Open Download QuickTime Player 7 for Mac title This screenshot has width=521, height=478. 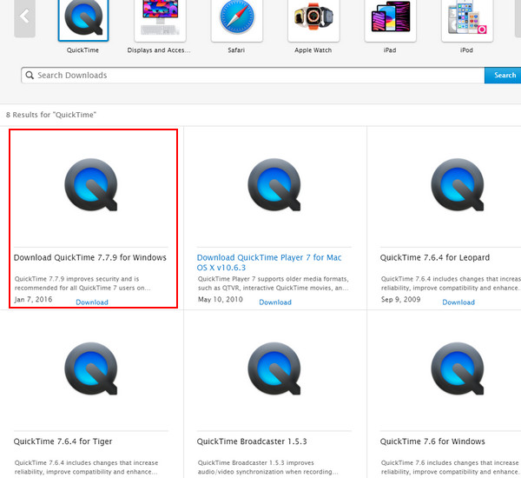tap(269, 262)
